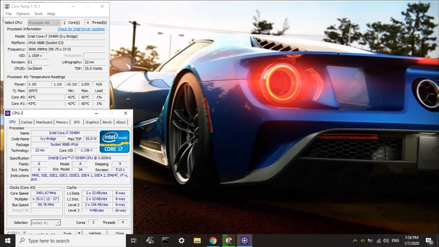Click the Level 3 cache value 4 MBytes
The image size is (439, 247).
click(96, 210)
